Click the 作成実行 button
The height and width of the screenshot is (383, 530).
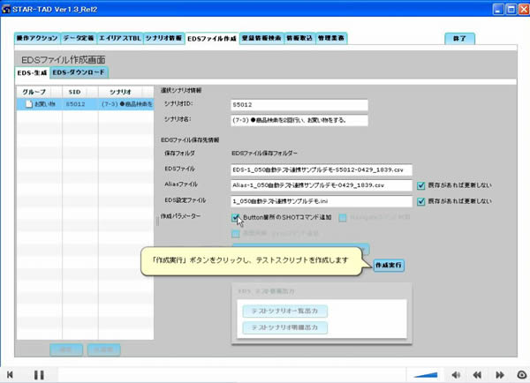(x=388, y=265)
